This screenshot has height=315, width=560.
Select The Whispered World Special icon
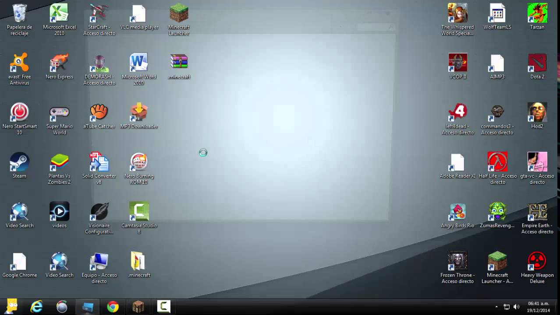457,13
